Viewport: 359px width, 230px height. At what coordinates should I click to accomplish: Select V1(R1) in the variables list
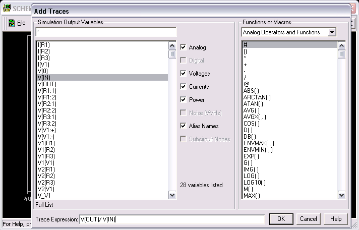[x=102, y=143]
